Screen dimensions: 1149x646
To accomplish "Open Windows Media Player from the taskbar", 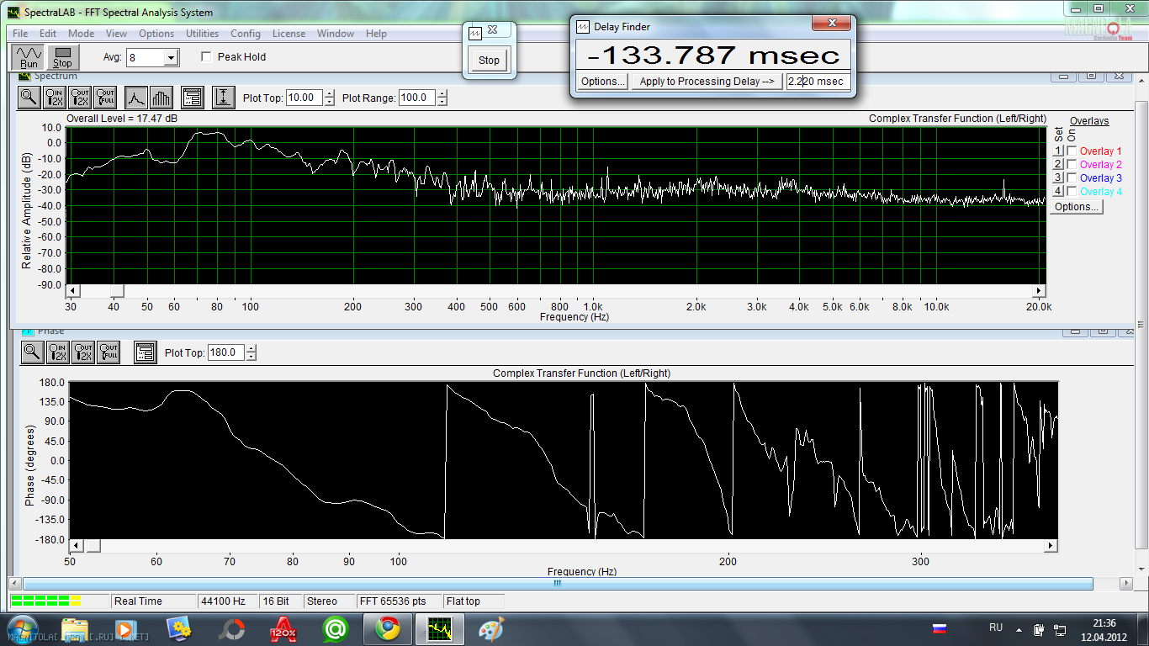I will (125, 629).
